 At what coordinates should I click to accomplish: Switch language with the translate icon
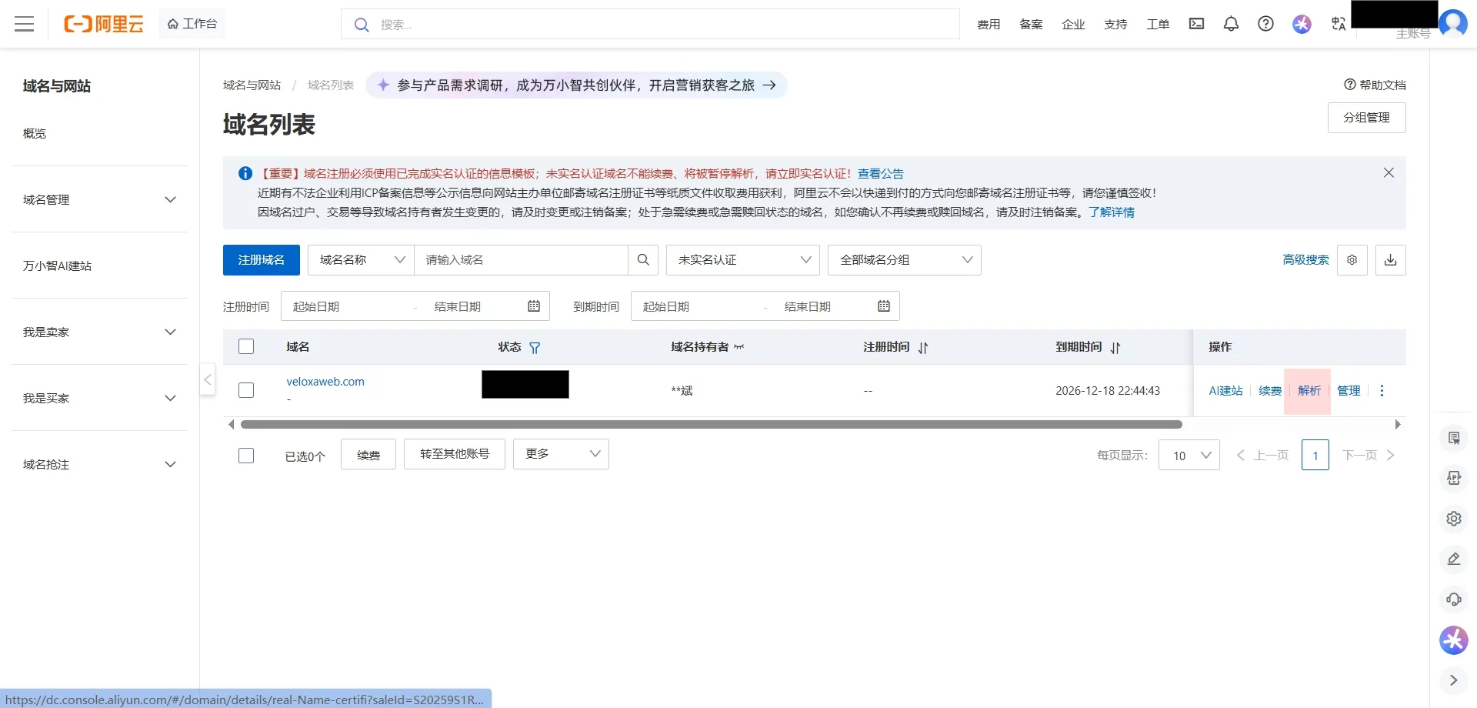pos(1339,24)
